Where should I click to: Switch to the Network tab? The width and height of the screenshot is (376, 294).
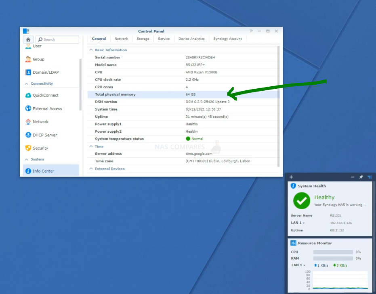[121, 39]
